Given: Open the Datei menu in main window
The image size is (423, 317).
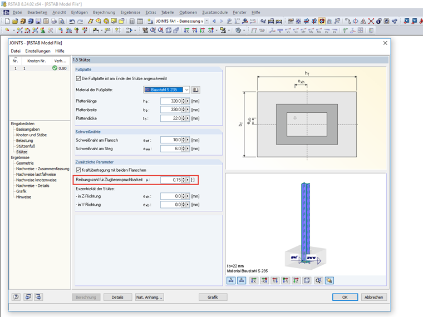Looking at the screenshot, I should click(x=17, y=12).
